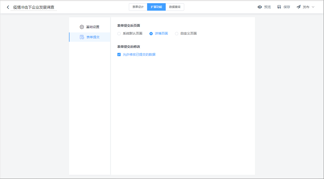Click the floppy disk save icon
The image size is (324, 179).
(279, 7)
